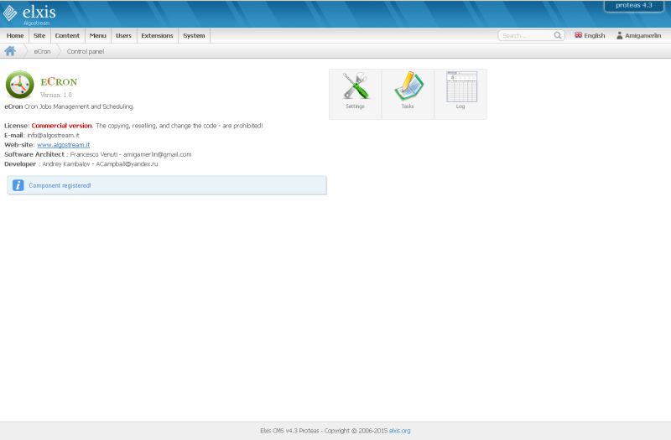Screen dimensions: 671x440
Task: Click the ECRON title text
Action: (59, 81)
